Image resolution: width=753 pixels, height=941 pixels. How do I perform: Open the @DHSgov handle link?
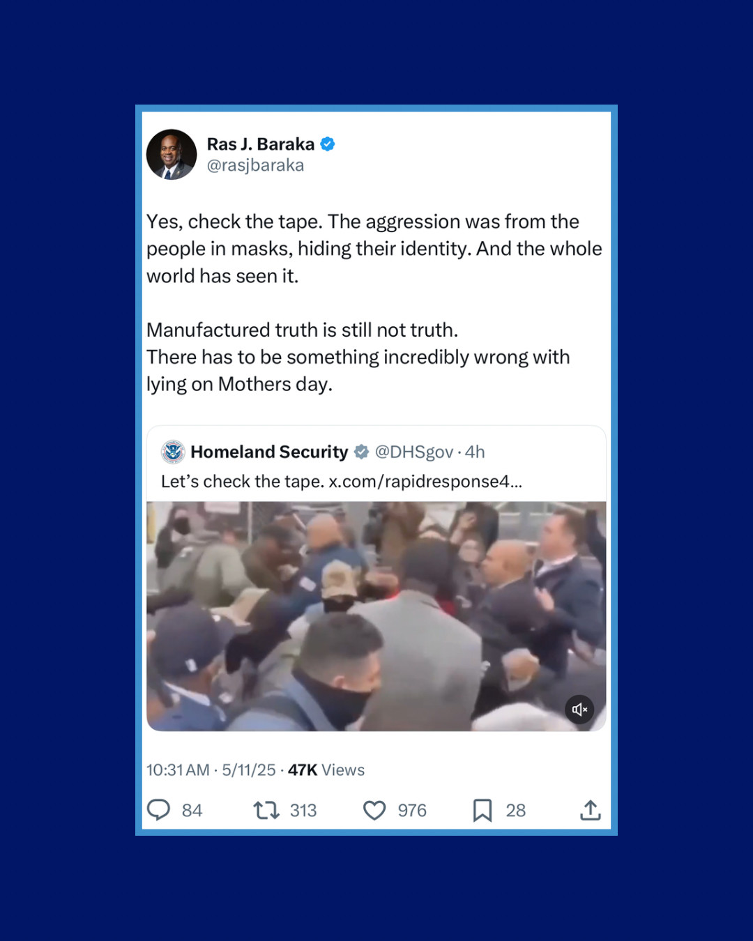[x=414, y=452]
